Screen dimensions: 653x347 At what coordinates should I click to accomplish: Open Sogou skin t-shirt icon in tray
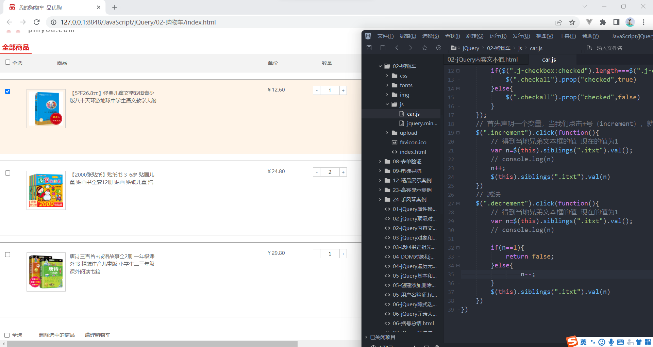pyautogui.click(x=639, y=342)
